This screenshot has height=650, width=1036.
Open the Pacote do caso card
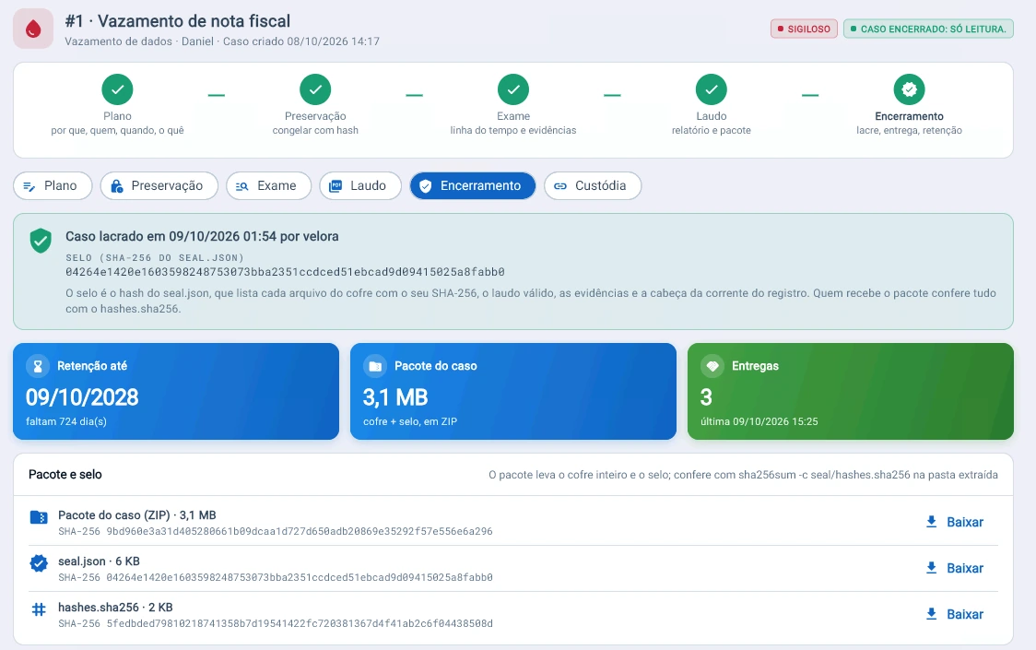coord(513,392)
